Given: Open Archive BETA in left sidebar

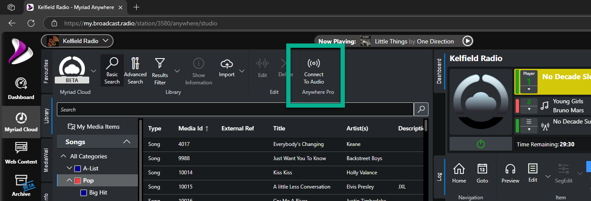Looking at the screenshot, I should pos(21,186).
